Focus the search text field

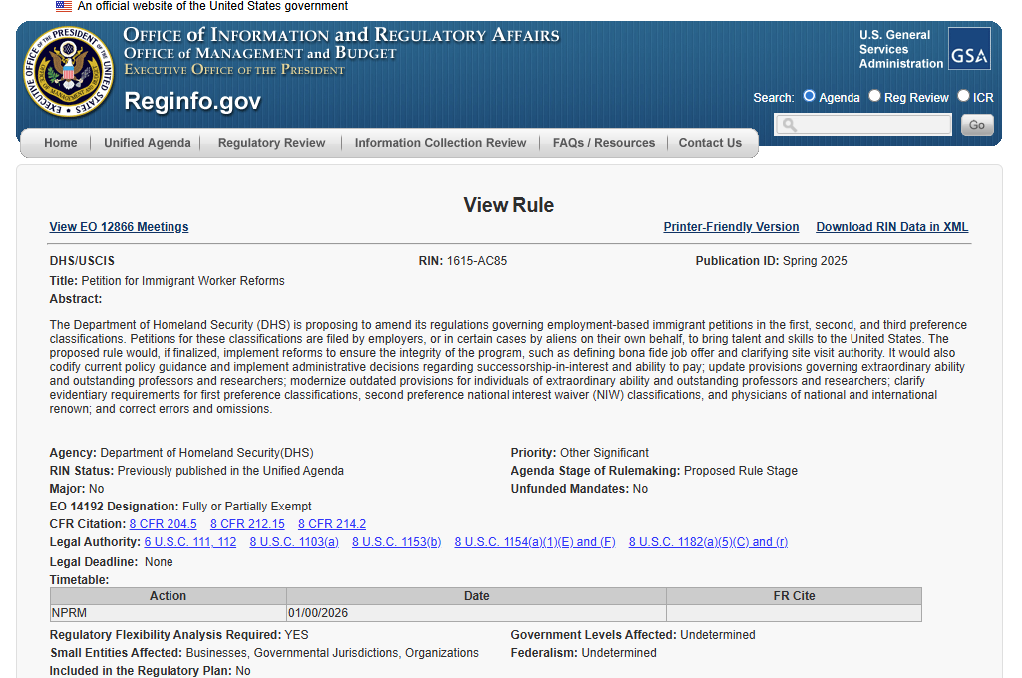point(862,125)
